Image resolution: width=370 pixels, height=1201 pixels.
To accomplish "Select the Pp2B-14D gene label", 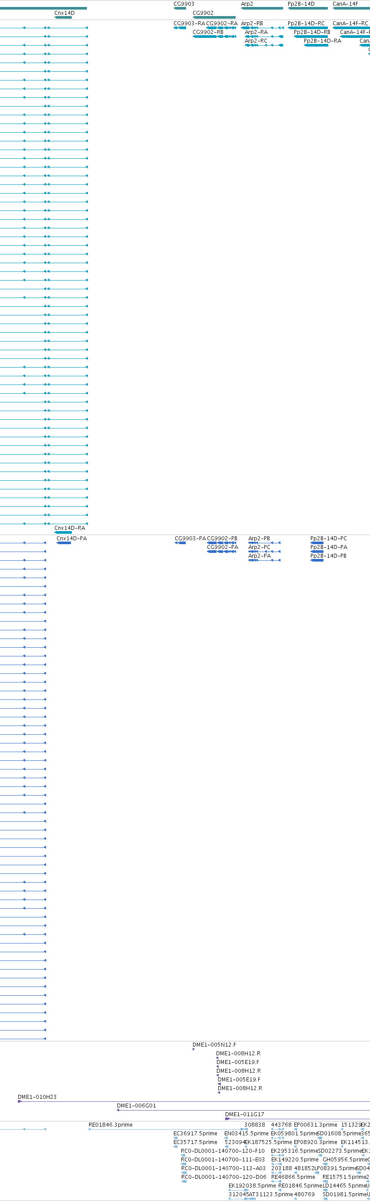I will click(301, 4).
